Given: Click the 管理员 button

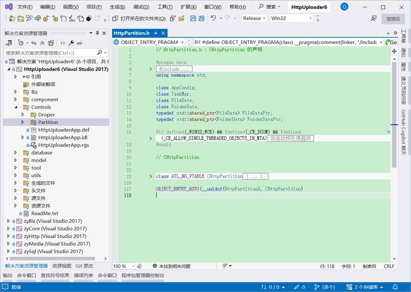Looking at the screenshot, I should pos(393,19).
